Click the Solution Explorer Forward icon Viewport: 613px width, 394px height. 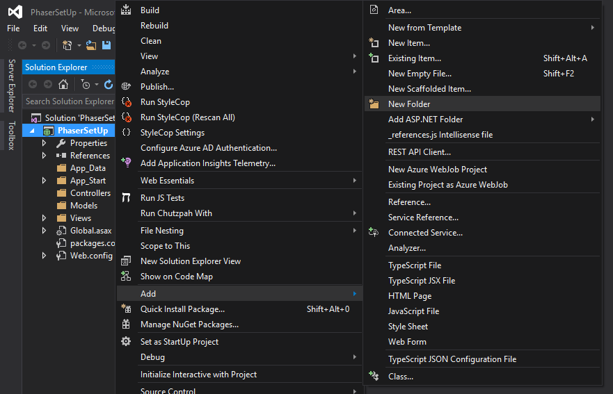[x=48, y=84]
